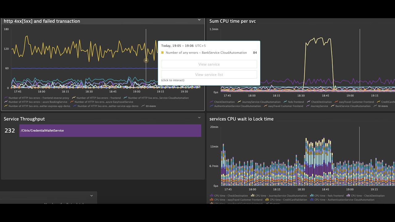Screen dimensions: 395x222
Task: Select the BankService CloudAutomation errors tooltip entry
Action: tap(209, 53)
